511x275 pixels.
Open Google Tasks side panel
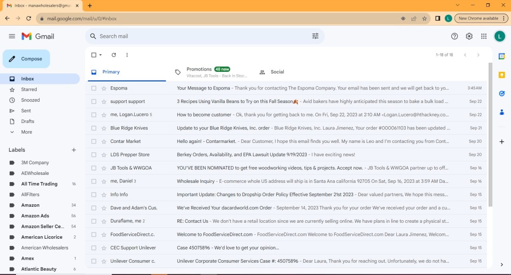[x=502, y=93]
